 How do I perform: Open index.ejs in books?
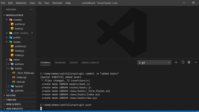pyautogui.click(x=21, y=77)
